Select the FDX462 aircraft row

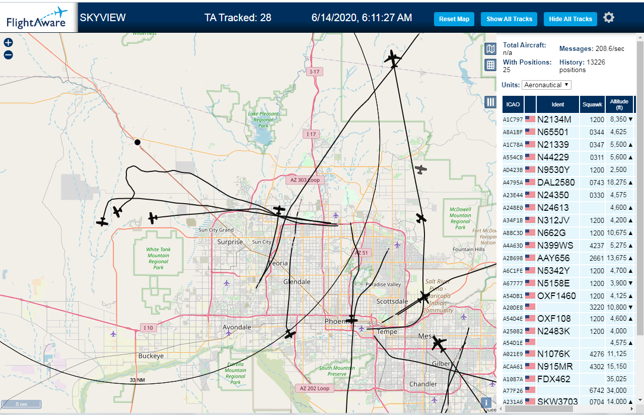pos(568,379)
